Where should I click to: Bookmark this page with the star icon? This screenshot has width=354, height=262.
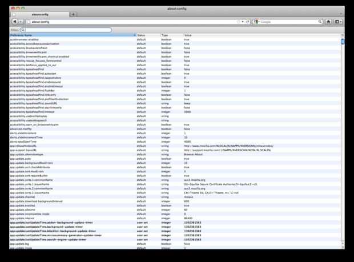tap(239, 22)
